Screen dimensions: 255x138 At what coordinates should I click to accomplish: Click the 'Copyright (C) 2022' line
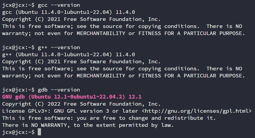81,104
